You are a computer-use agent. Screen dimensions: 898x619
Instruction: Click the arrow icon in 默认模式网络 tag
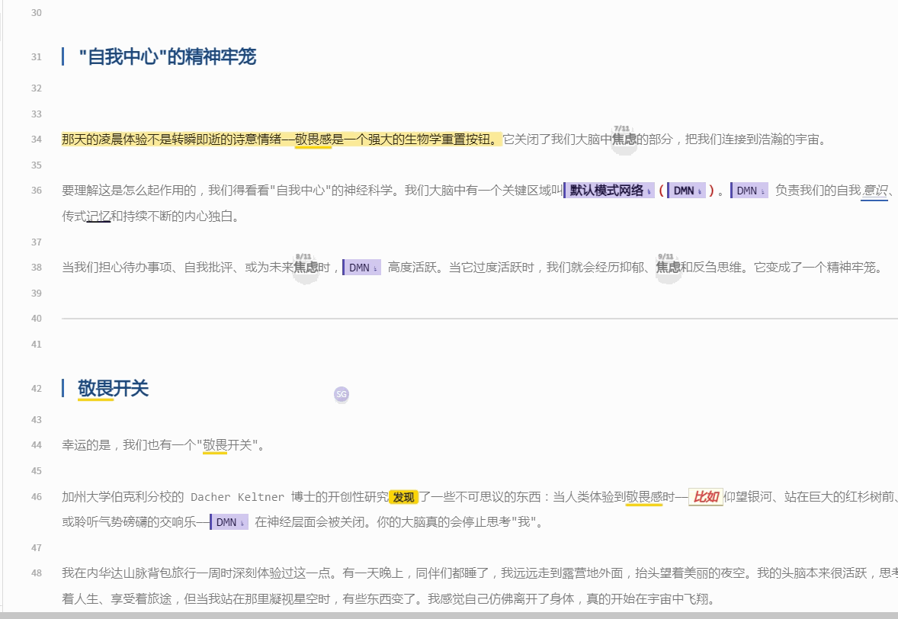(649, 191)
